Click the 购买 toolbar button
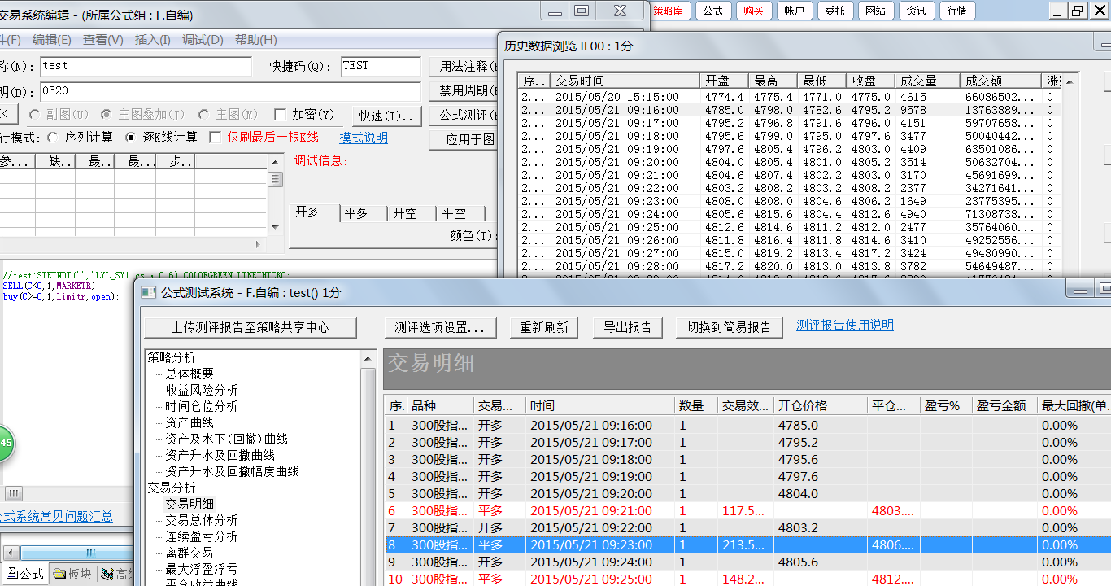Image resolution: width=1111 pixels, height=586 pixels. pyautogui.click(x=753, y=11)
